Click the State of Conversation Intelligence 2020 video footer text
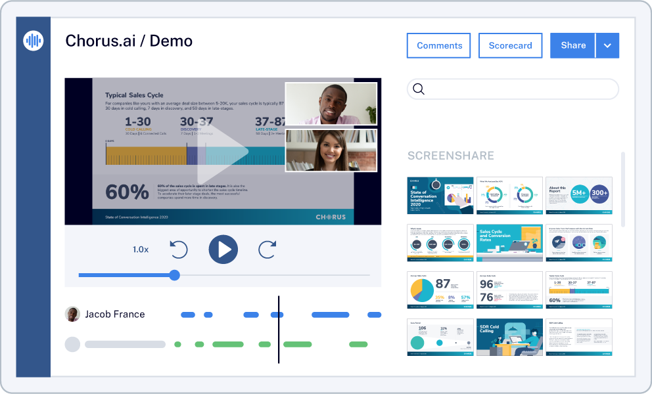This screenshot has width=652, height=394. (137, 217)
